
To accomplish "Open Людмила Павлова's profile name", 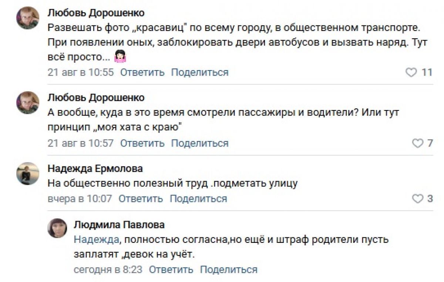I will (x=119, y=224).
